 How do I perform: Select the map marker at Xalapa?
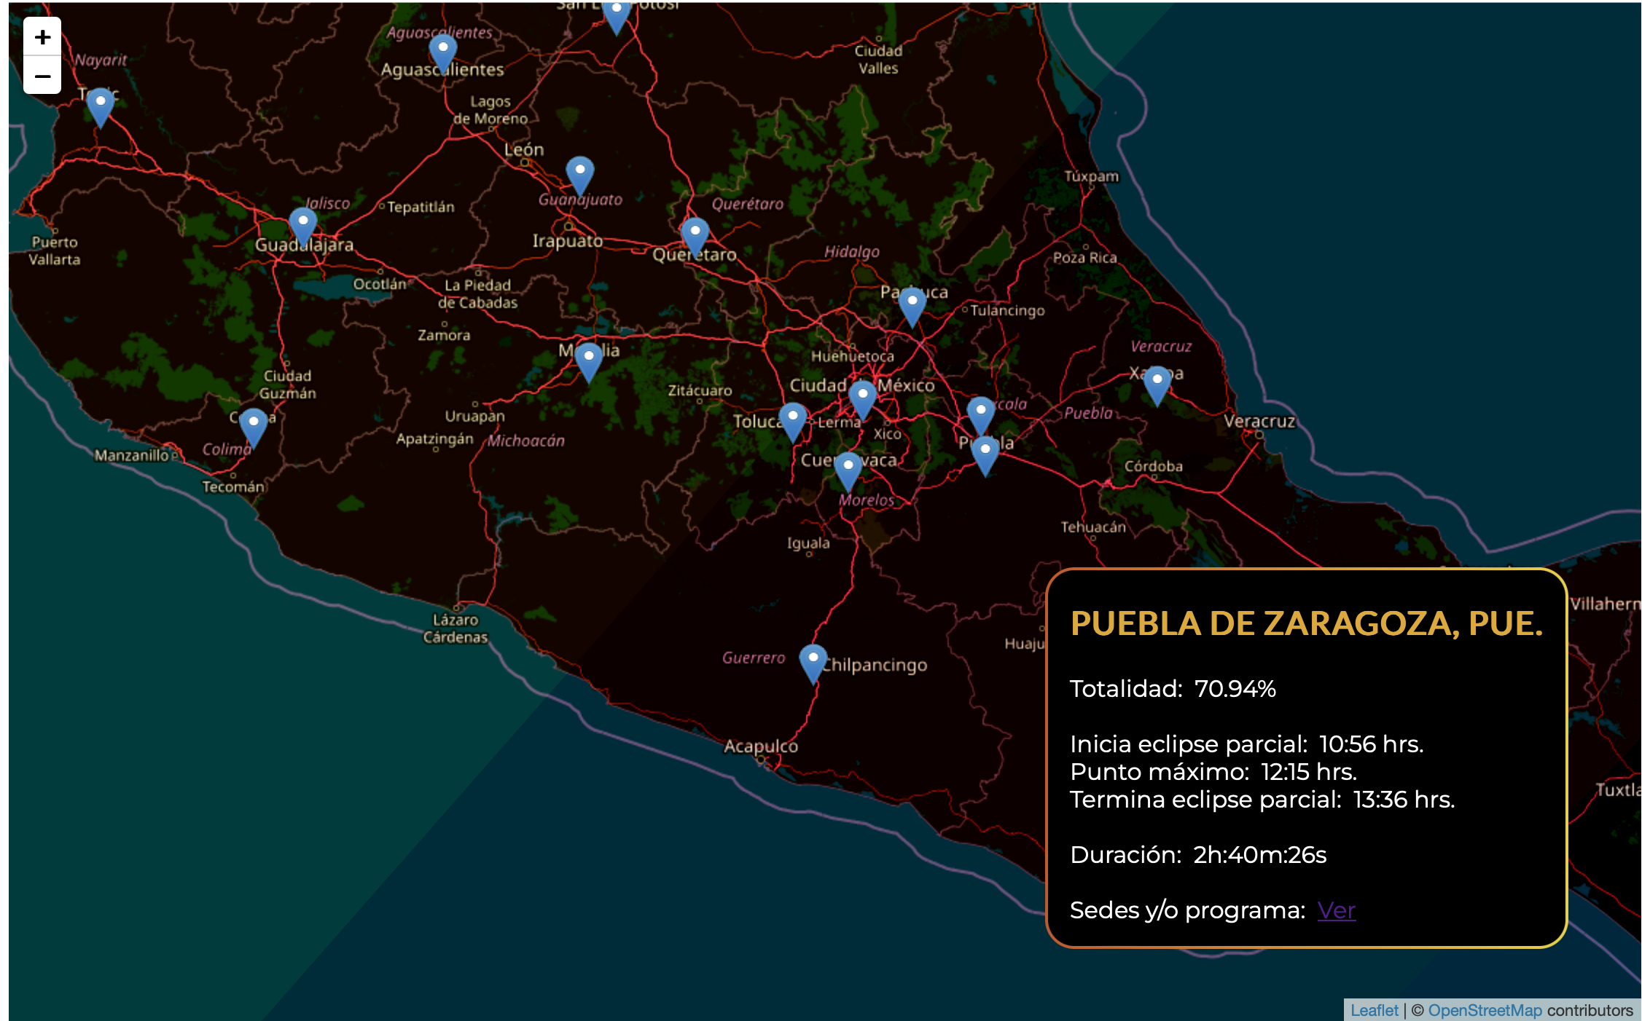pos(1157,385)
